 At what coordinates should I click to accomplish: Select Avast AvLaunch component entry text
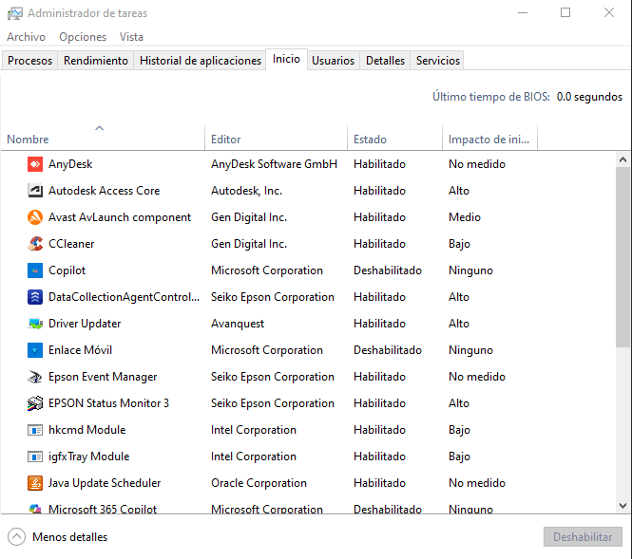(120, 217)
